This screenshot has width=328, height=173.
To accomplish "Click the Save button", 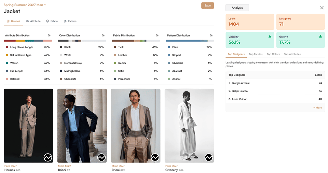I will point(207,6).
